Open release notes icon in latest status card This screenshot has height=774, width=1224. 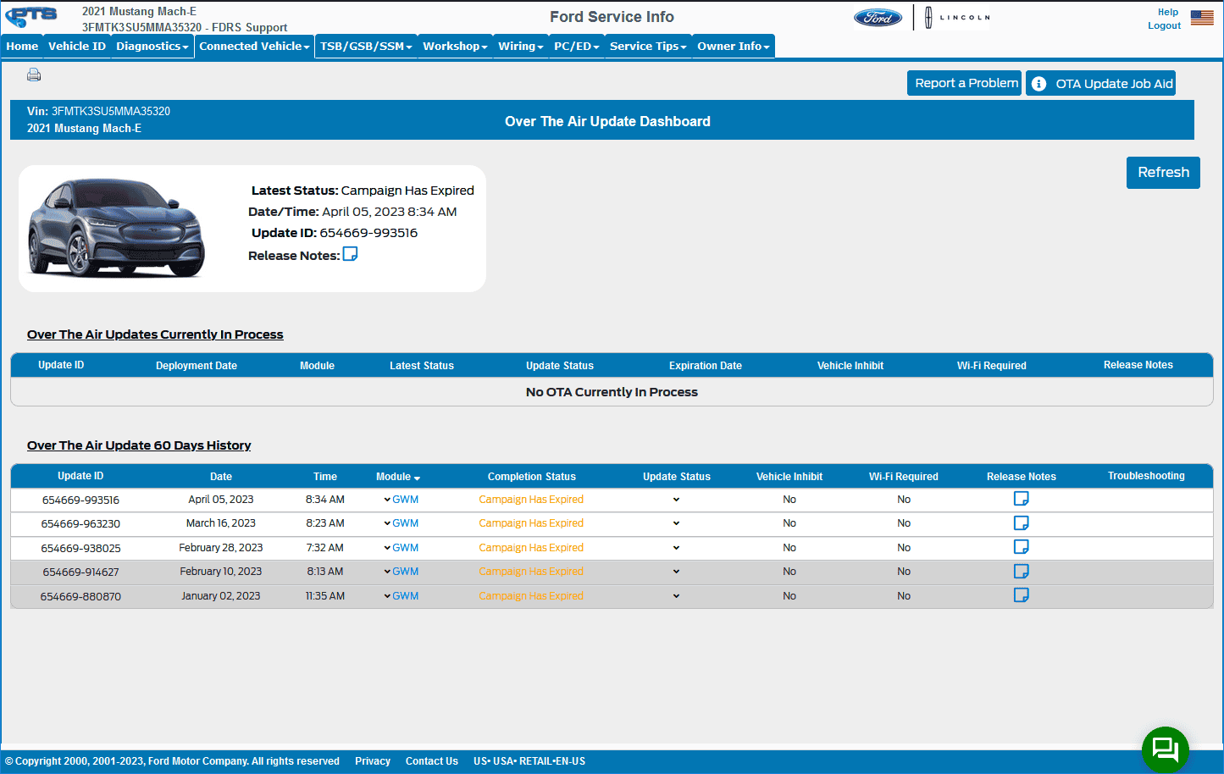(350, 254)
